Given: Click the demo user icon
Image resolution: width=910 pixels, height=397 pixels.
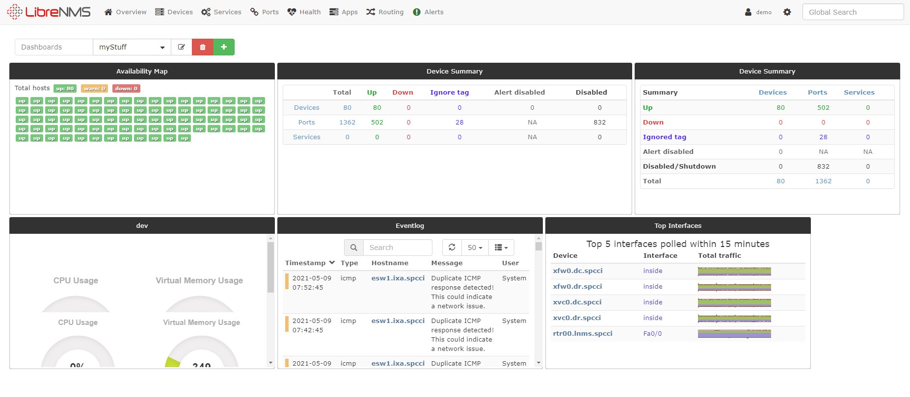Looking at the screenshot, I should coord(748,12).
